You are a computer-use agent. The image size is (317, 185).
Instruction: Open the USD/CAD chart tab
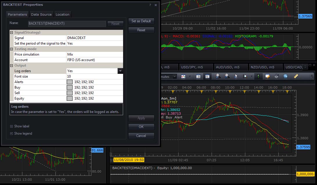tap(293, 67)
